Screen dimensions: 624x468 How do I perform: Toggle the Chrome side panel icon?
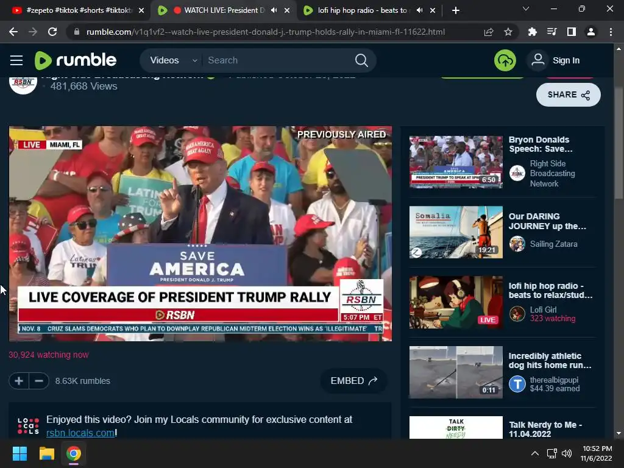(572, 32)
